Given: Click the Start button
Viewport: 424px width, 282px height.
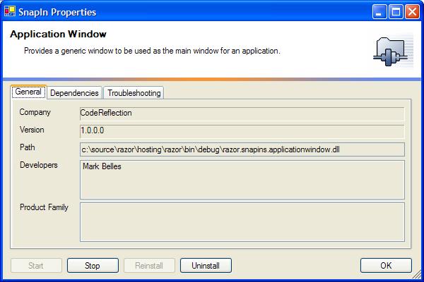Looking at the screenshot, I should [x=36, y=266].
